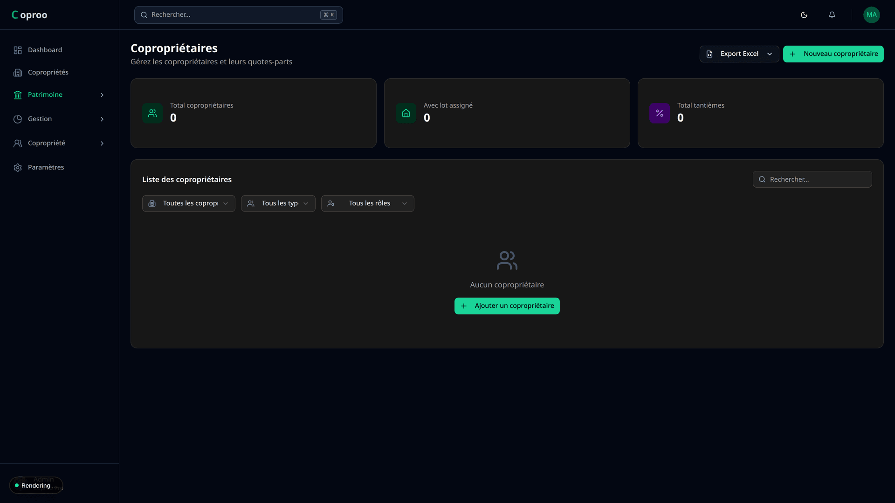The image size is (895, 503).
Task: Go to Copropriétés in the sidebar
Action: pyautogui.click(x=48, y=73)
